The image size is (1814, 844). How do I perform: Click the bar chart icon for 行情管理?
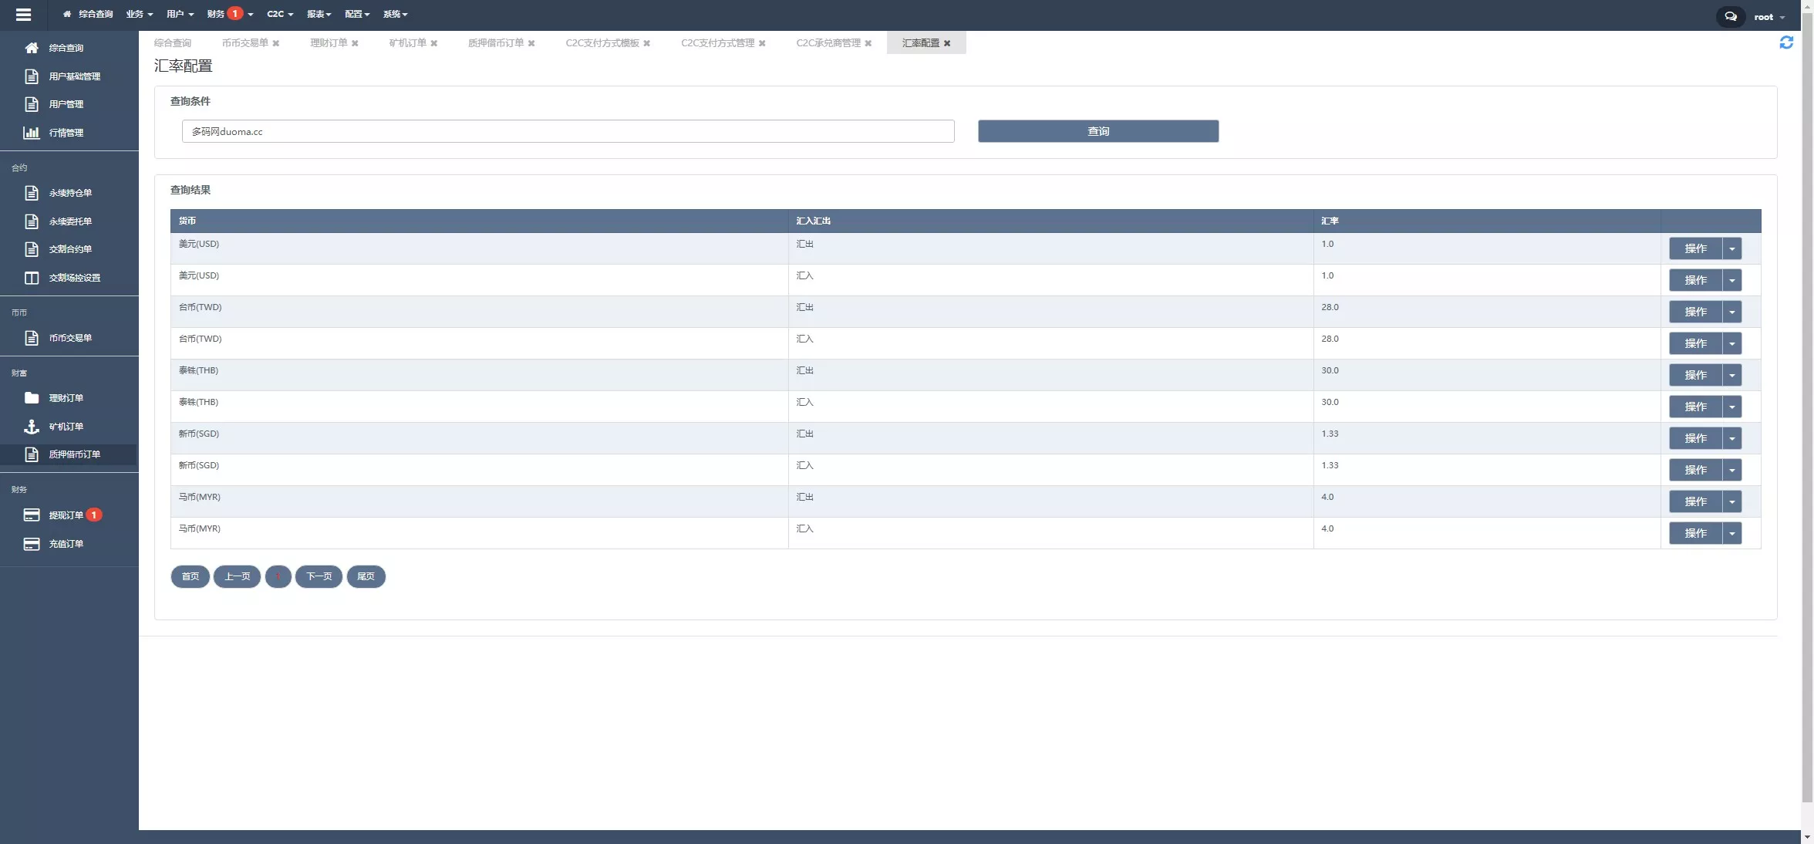tap(32, 133)
